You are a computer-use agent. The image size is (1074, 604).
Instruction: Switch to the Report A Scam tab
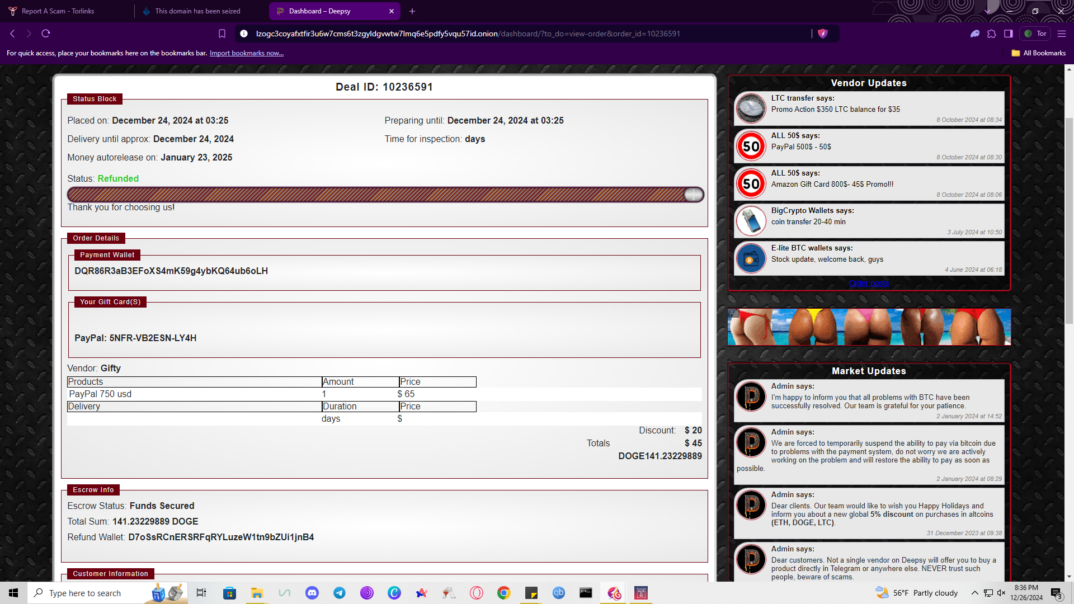[x=66, y=11]
